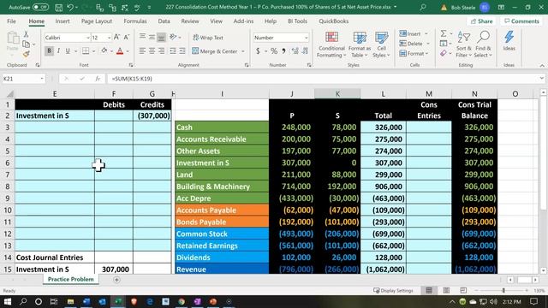This screenshot has height=308, width=548.
Task: Toggle Underline formatting
Action: click(68, 51)
